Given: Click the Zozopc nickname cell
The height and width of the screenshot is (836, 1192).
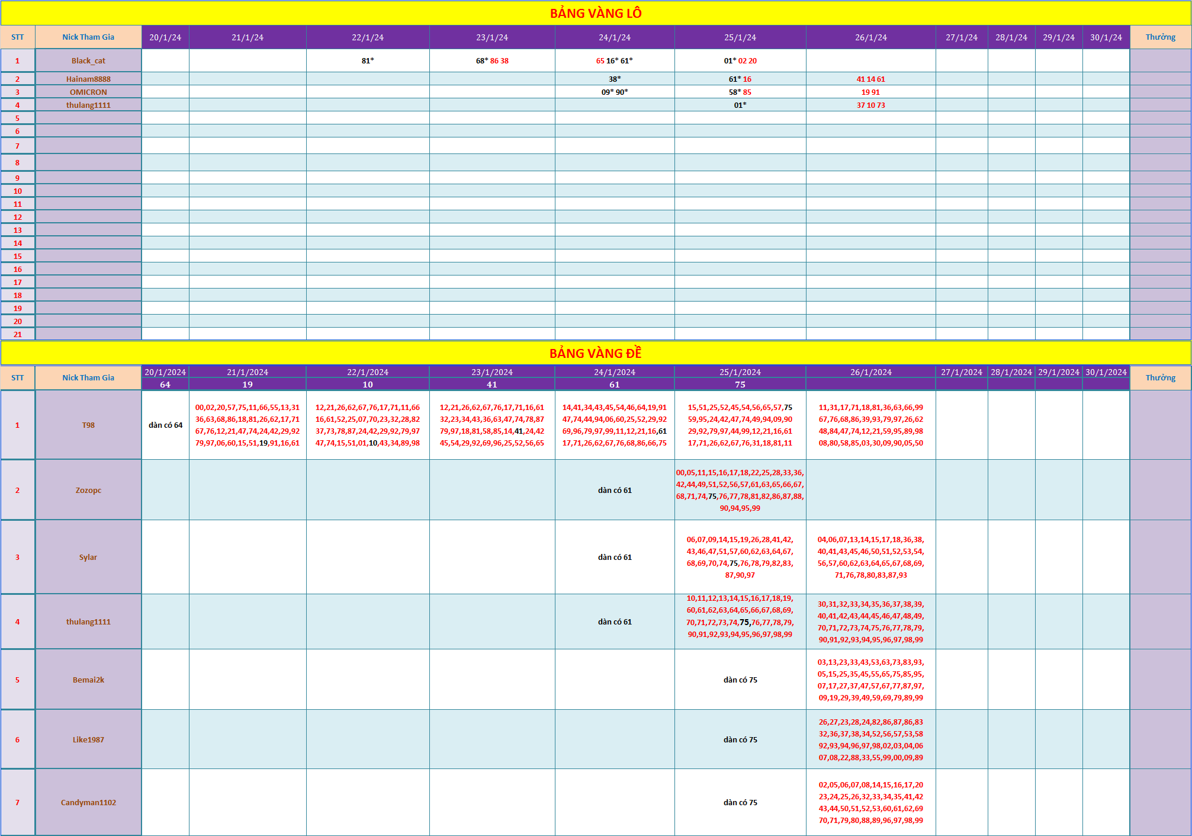Looking at the screenshot, I should pyautogui.click(x=88, y=490).
